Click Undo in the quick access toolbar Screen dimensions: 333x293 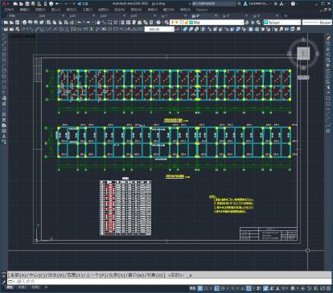57,4
